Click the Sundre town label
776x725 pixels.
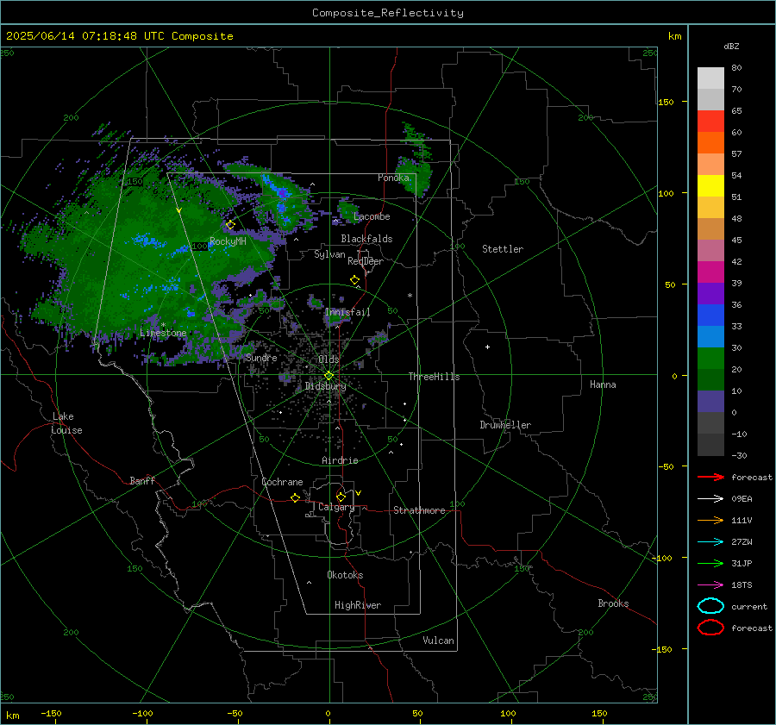coord(261,358)
